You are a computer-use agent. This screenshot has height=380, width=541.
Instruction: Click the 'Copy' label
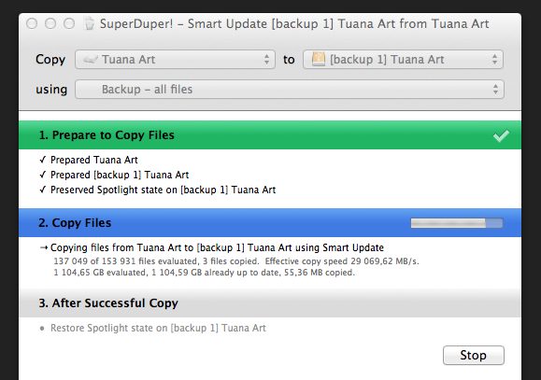coord(50,60)
